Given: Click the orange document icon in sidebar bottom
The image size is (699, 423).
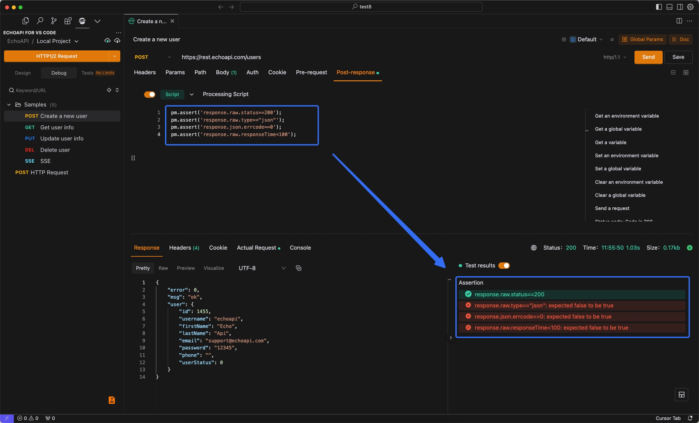Looking at the screenshot, I should [112, 400].
